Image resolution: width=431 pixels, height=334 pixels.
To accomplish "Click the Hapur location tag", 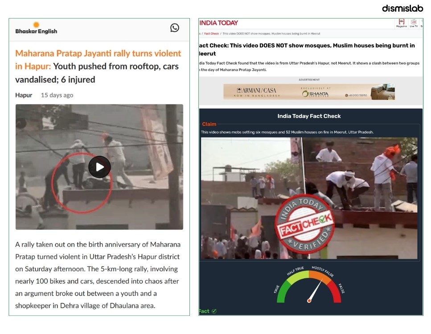I will [24, 95].
